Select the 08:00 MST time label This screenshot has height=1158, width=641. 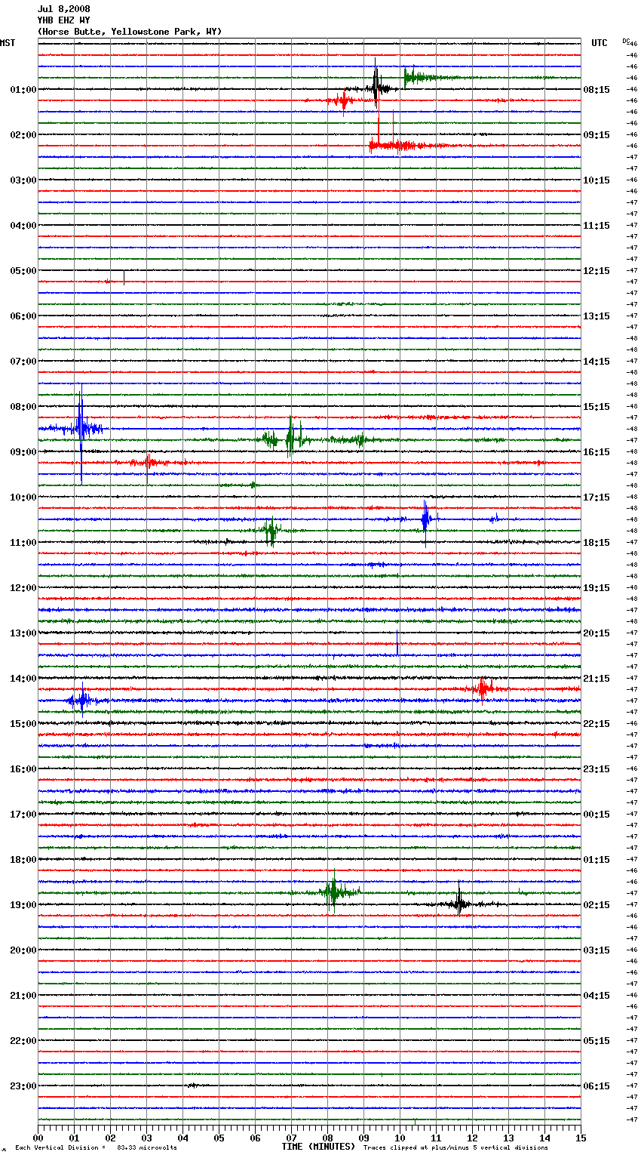[x=23, y=407]
